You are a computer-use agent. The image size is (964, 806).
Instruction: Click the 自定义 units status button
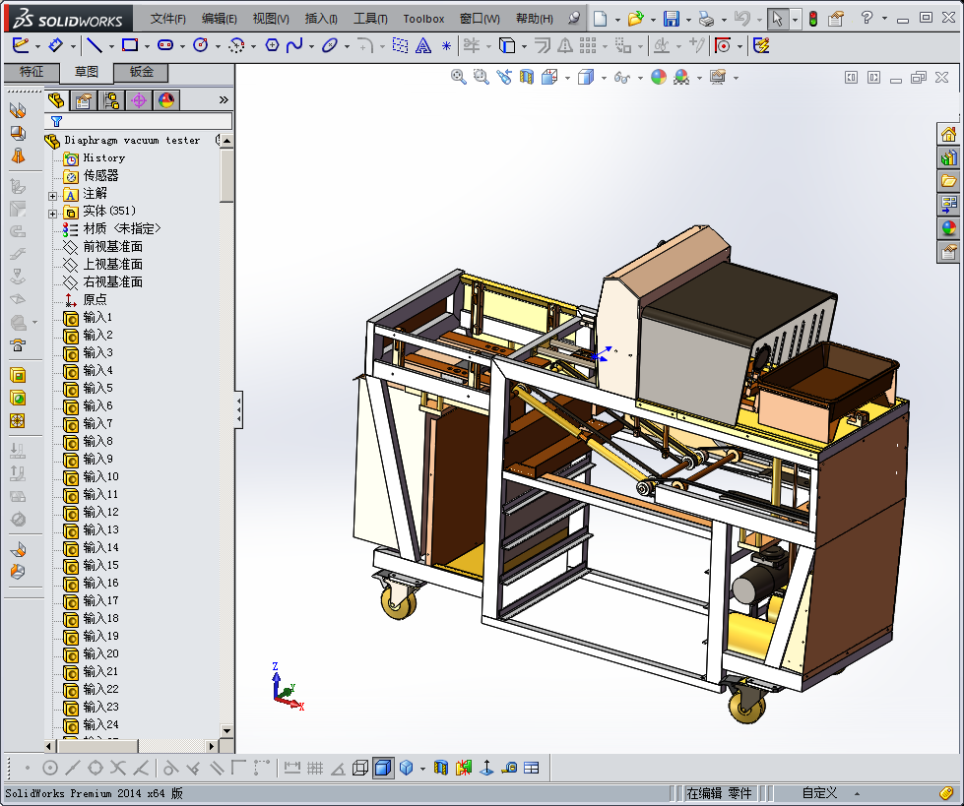[819, 792]
